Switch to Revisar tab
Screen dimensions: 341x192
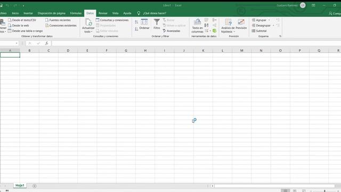coord(103,13)
